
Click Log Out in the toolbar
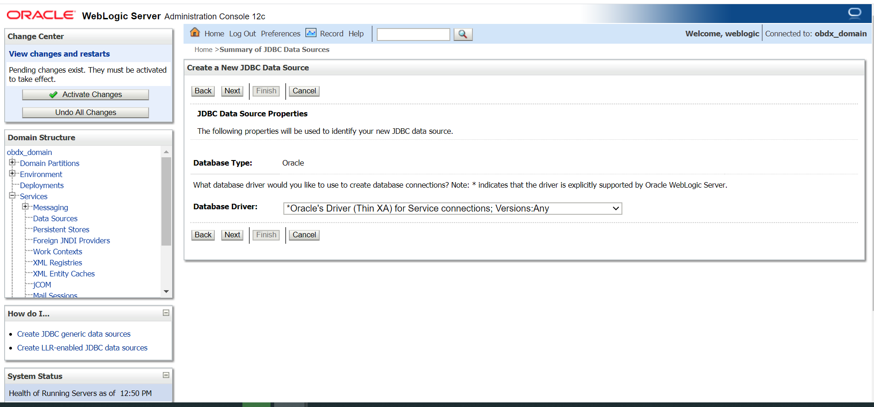(242, 34)
